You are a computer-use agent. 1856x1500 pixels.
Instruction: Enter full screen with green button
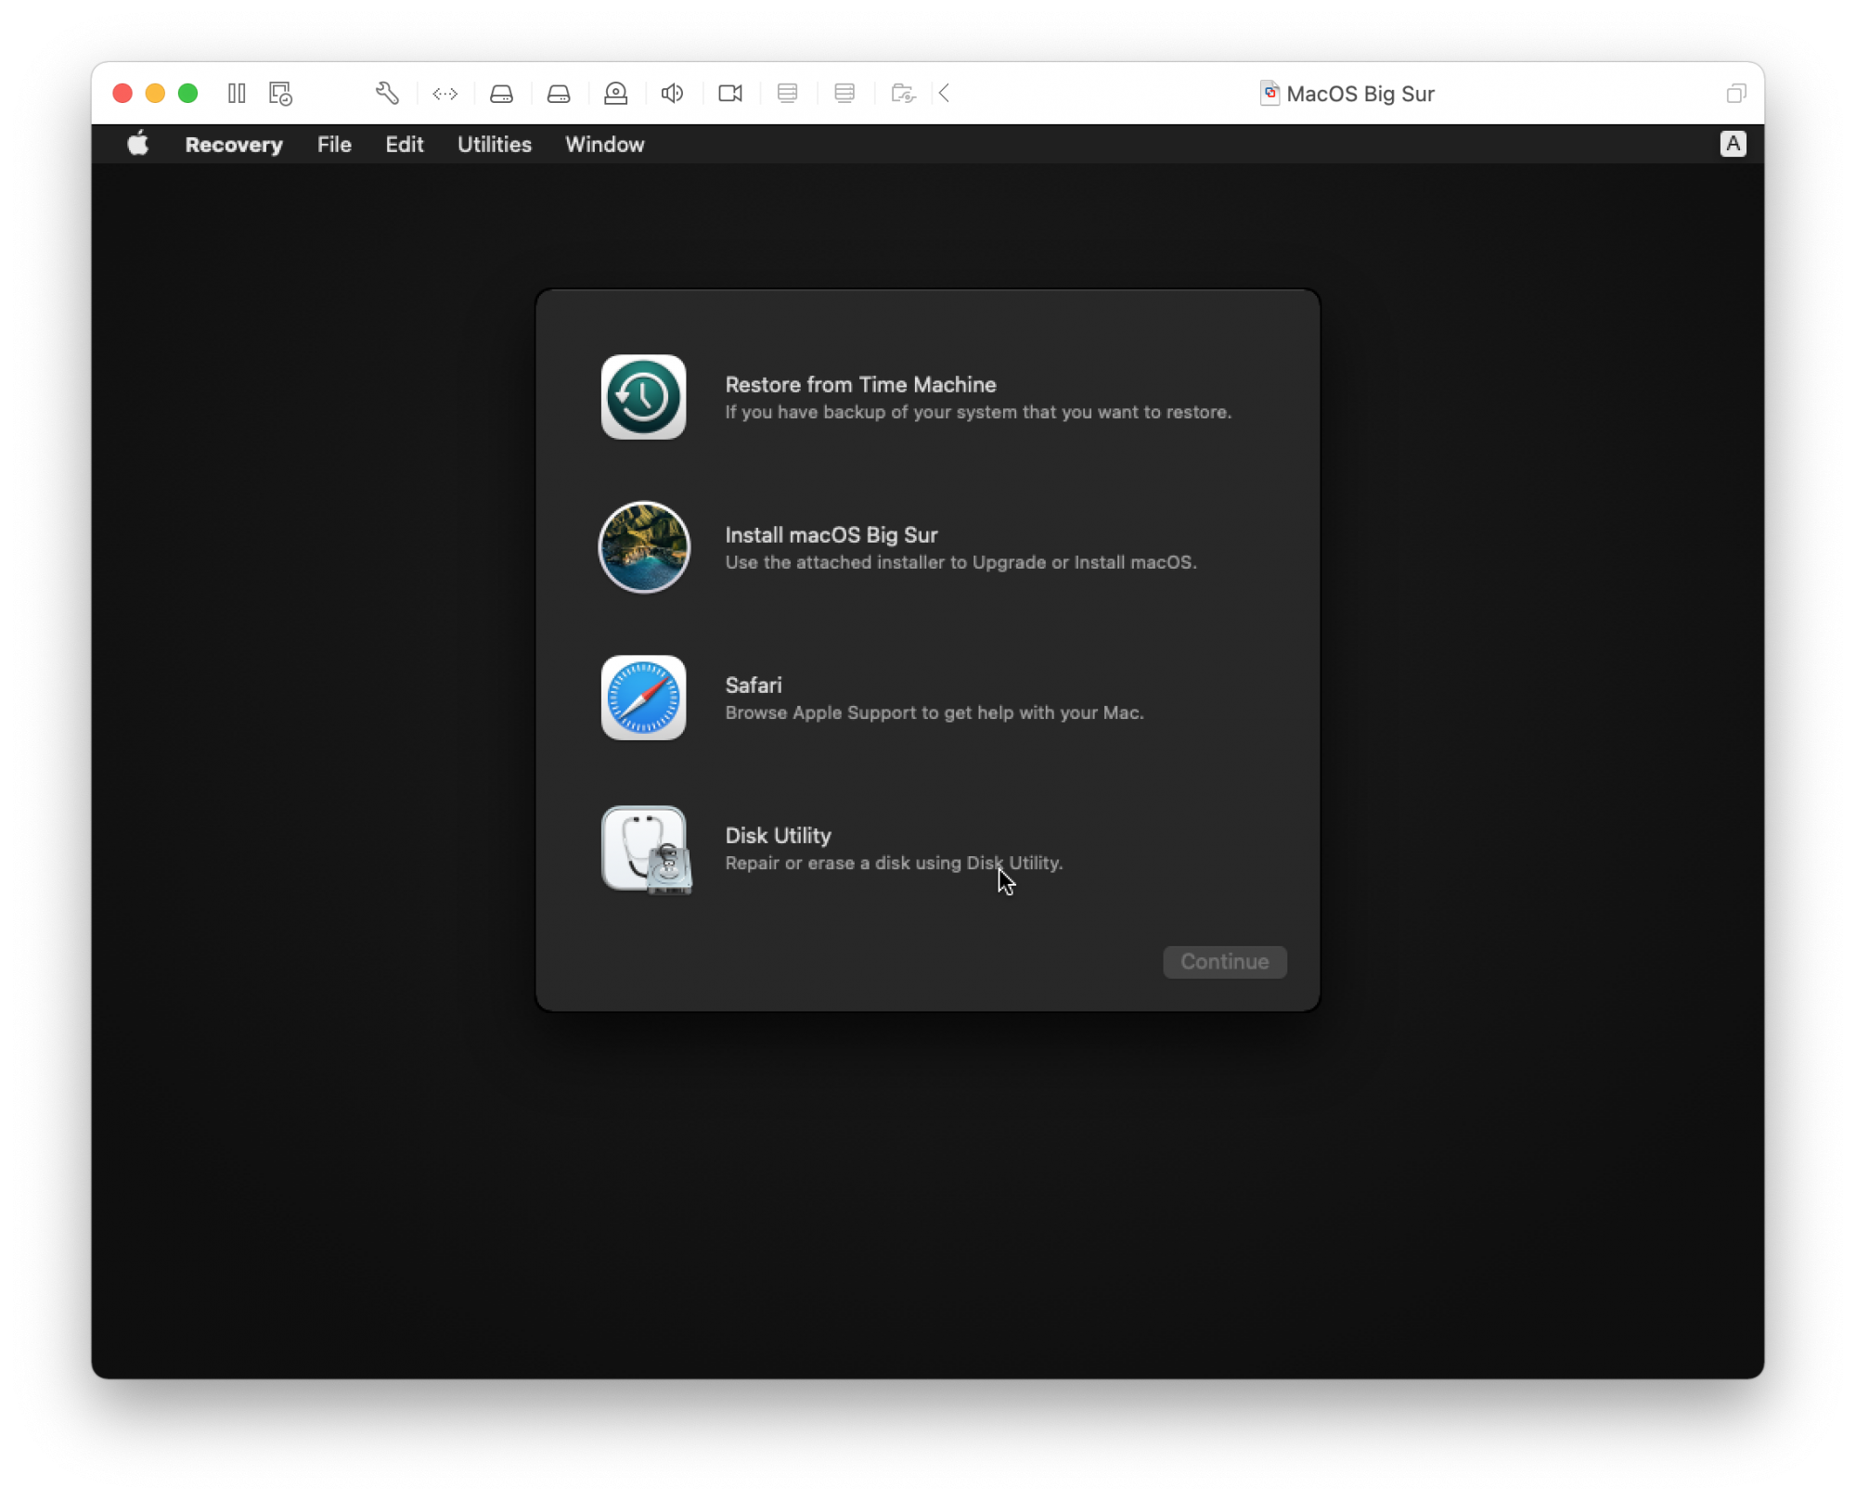click(188, 94)
